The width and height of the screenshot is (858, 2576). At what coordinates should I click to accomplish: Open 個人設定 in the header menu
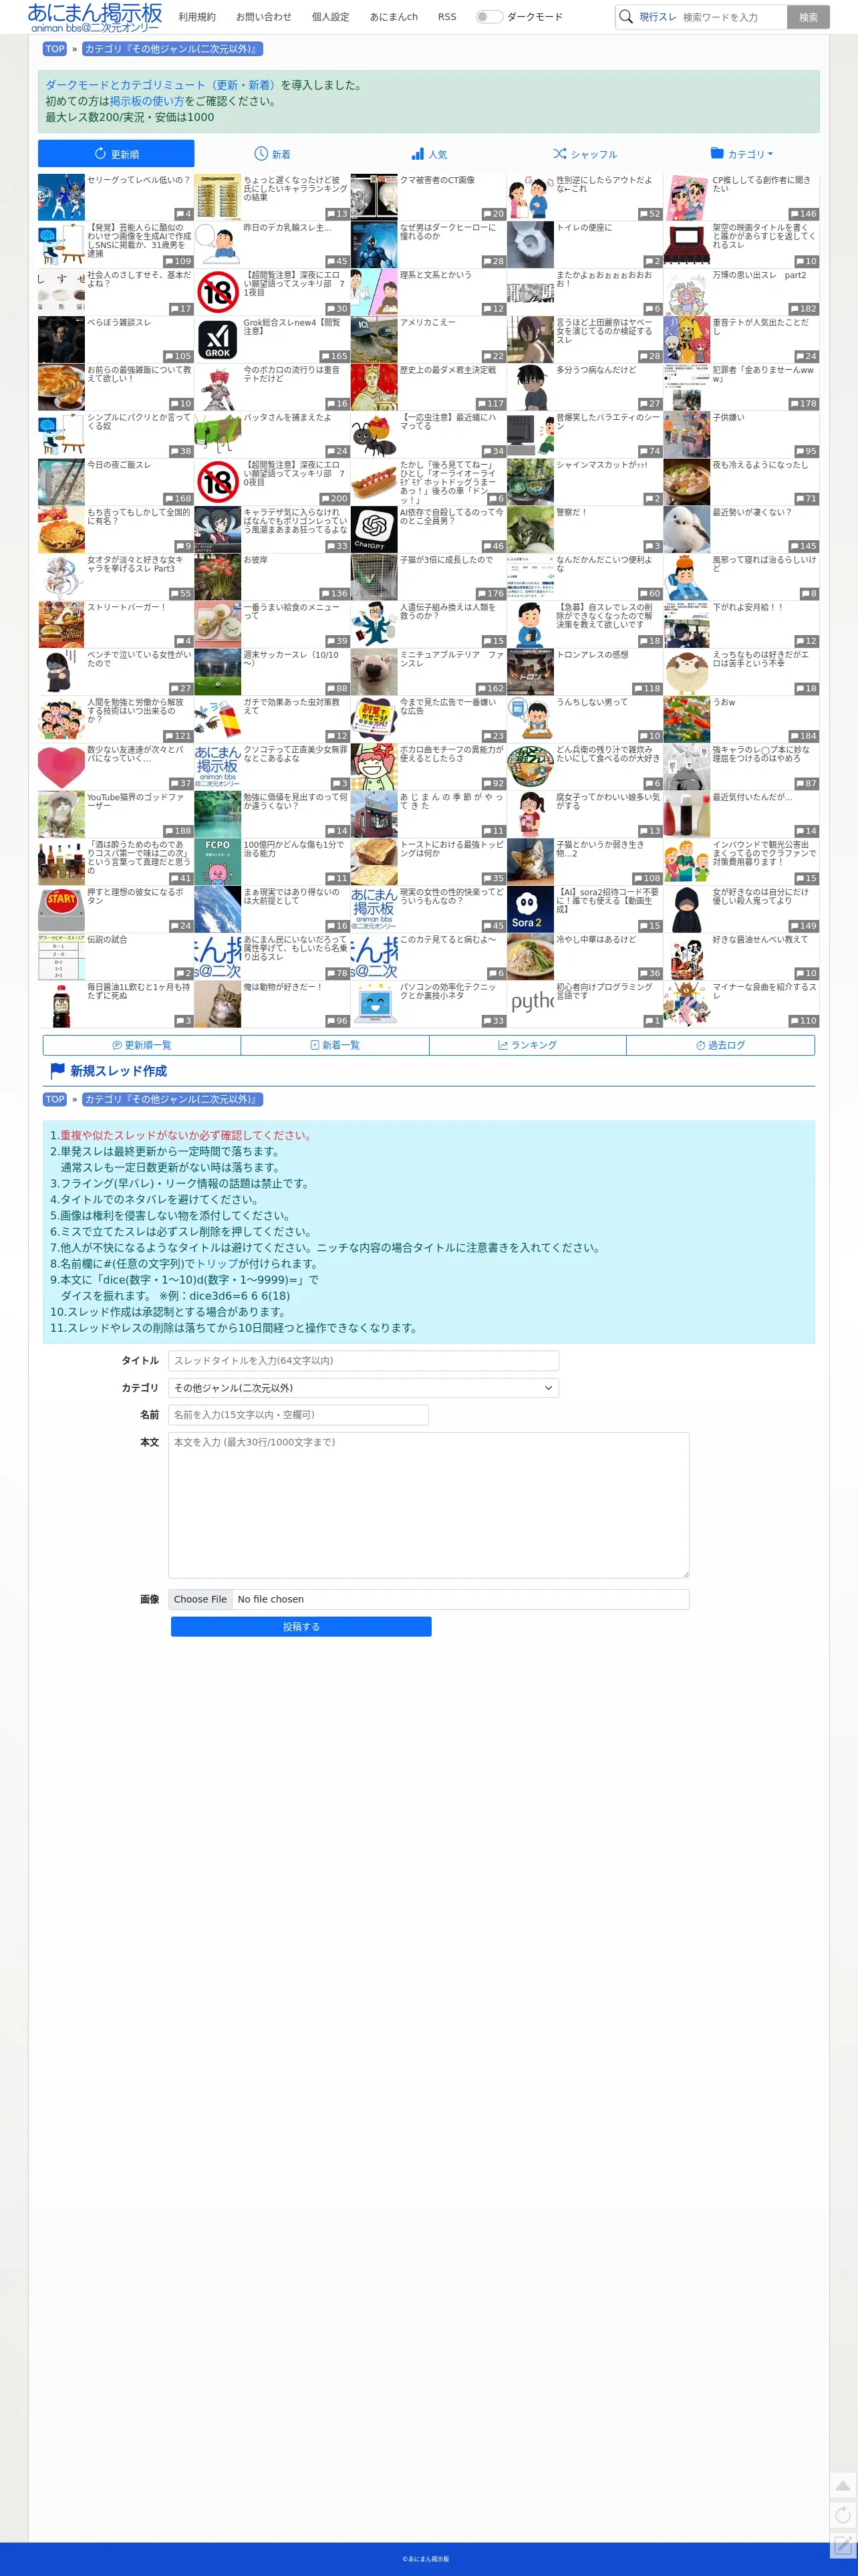(331, 17)
